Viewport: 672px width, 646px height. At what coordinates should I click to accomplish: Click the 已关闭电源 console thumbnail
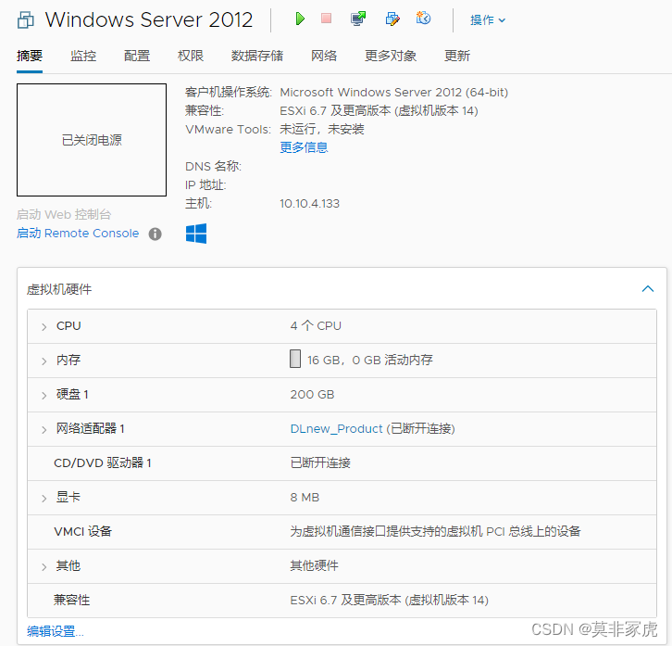92,140
